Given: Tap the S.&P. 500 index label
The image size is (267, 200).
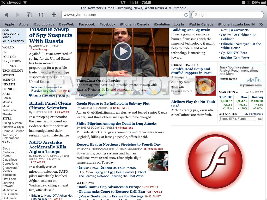Looking at the screenshot, I should (x=226, y=97).
